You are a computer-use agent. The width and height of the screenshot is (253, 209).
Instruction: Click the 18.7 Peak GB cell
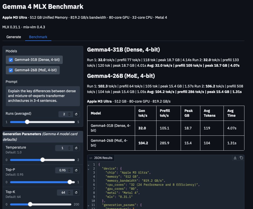pos(191,128)
